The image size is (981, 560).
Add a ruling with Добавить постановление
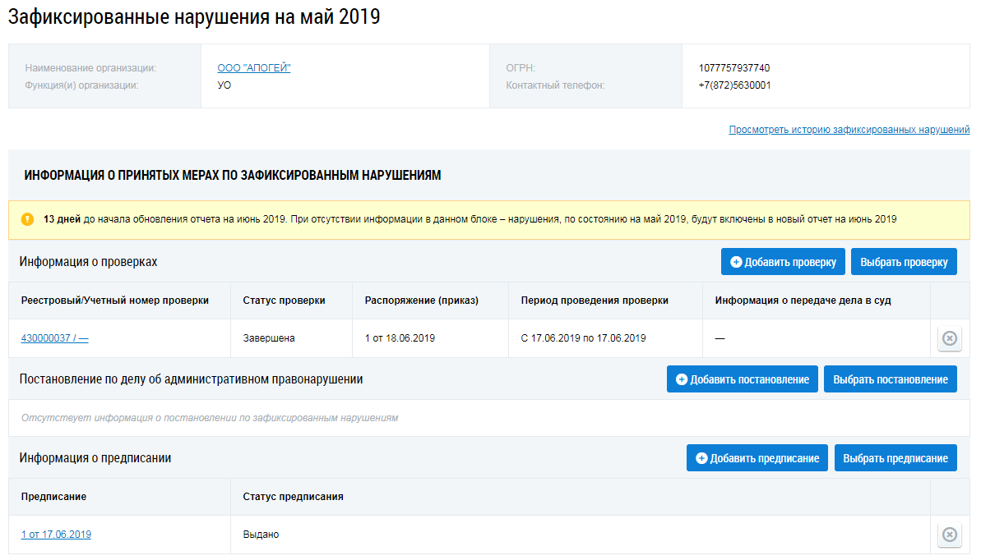(742, 379)
